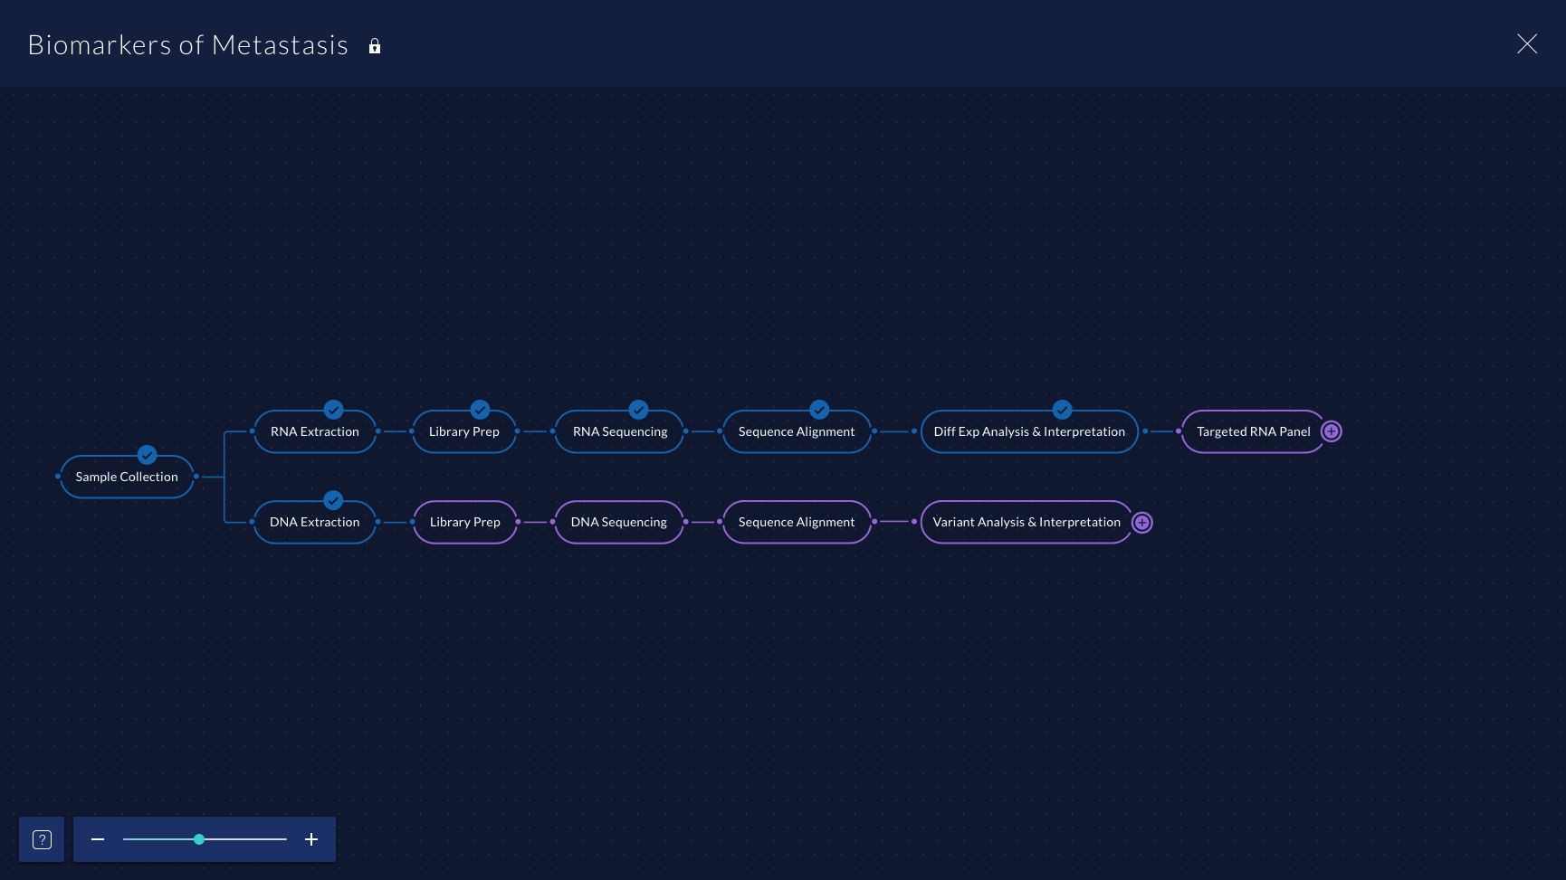The image size is (1566, 880).
Task: Select the Targeted RNA Panel node
Action: (1252, 431)
